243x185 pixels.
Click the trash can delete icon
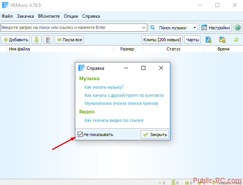[x=48, y=40]
